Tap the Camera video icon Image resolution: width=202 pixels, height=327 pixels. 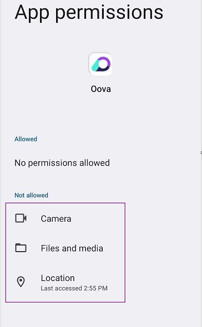(21, 218)
